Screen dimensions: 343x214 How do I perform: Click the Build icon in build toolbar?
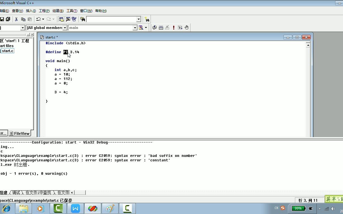[161, 28]
